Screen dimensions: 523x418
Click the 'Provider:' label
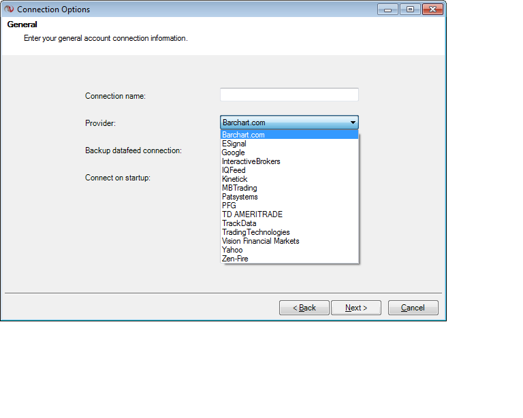[x=100, y=123]
